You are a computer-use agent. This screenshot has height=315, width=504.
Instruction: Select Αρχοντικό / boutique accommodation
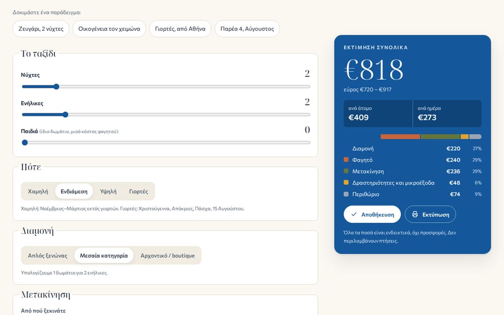(x=167, y=256)
